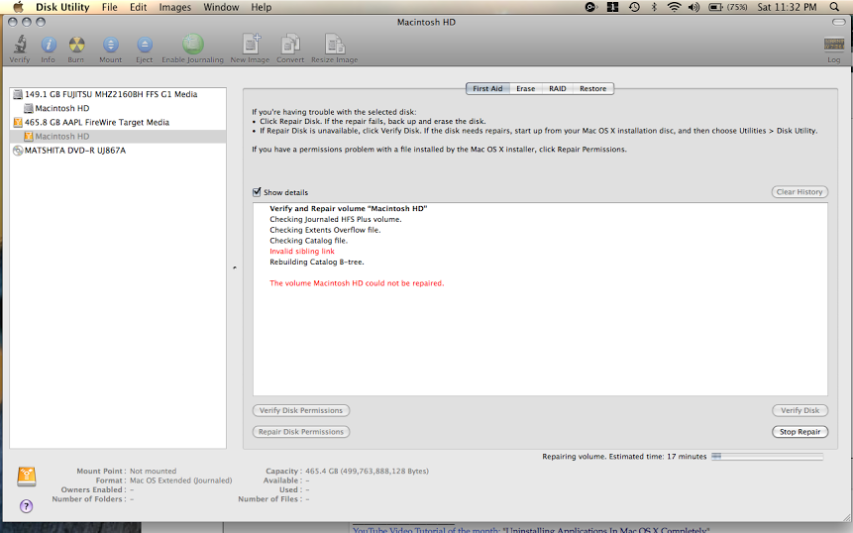This screenshot has width=853, height=533.
Task: Switch to the Restore tab
Action: pos(593,88)
